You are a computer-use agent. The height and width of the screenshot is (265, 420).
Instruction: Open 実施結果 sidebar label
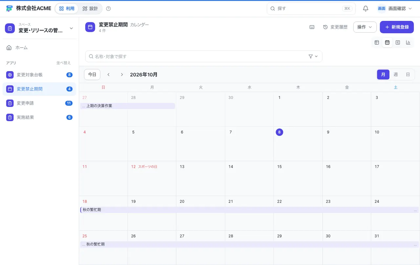pos(25,117)
